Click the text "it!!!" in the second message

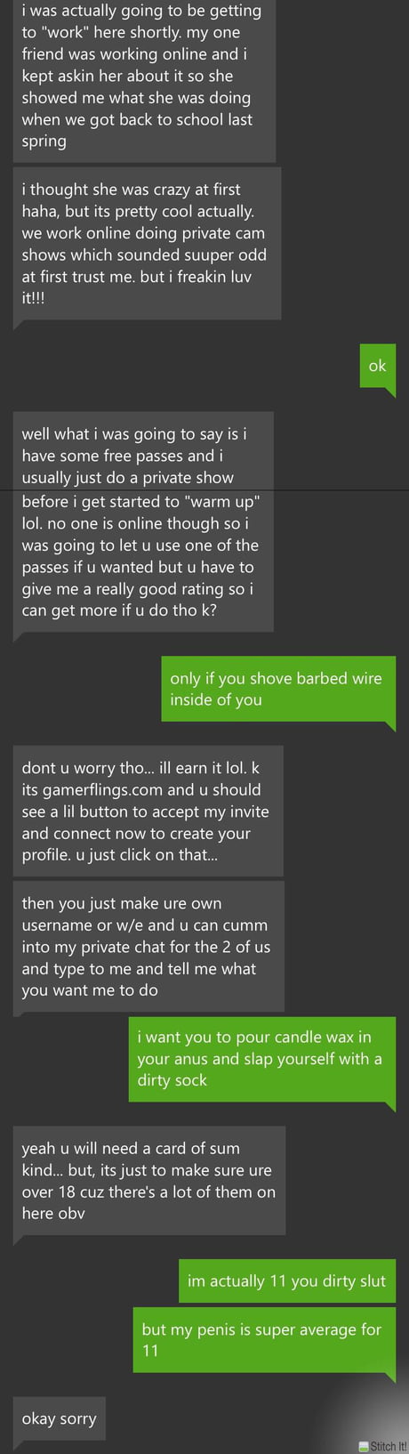(x=34, y=298)
